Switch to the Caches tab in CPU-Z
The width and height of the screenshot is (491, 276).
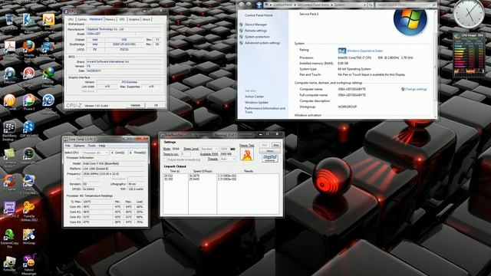(82, 19)
